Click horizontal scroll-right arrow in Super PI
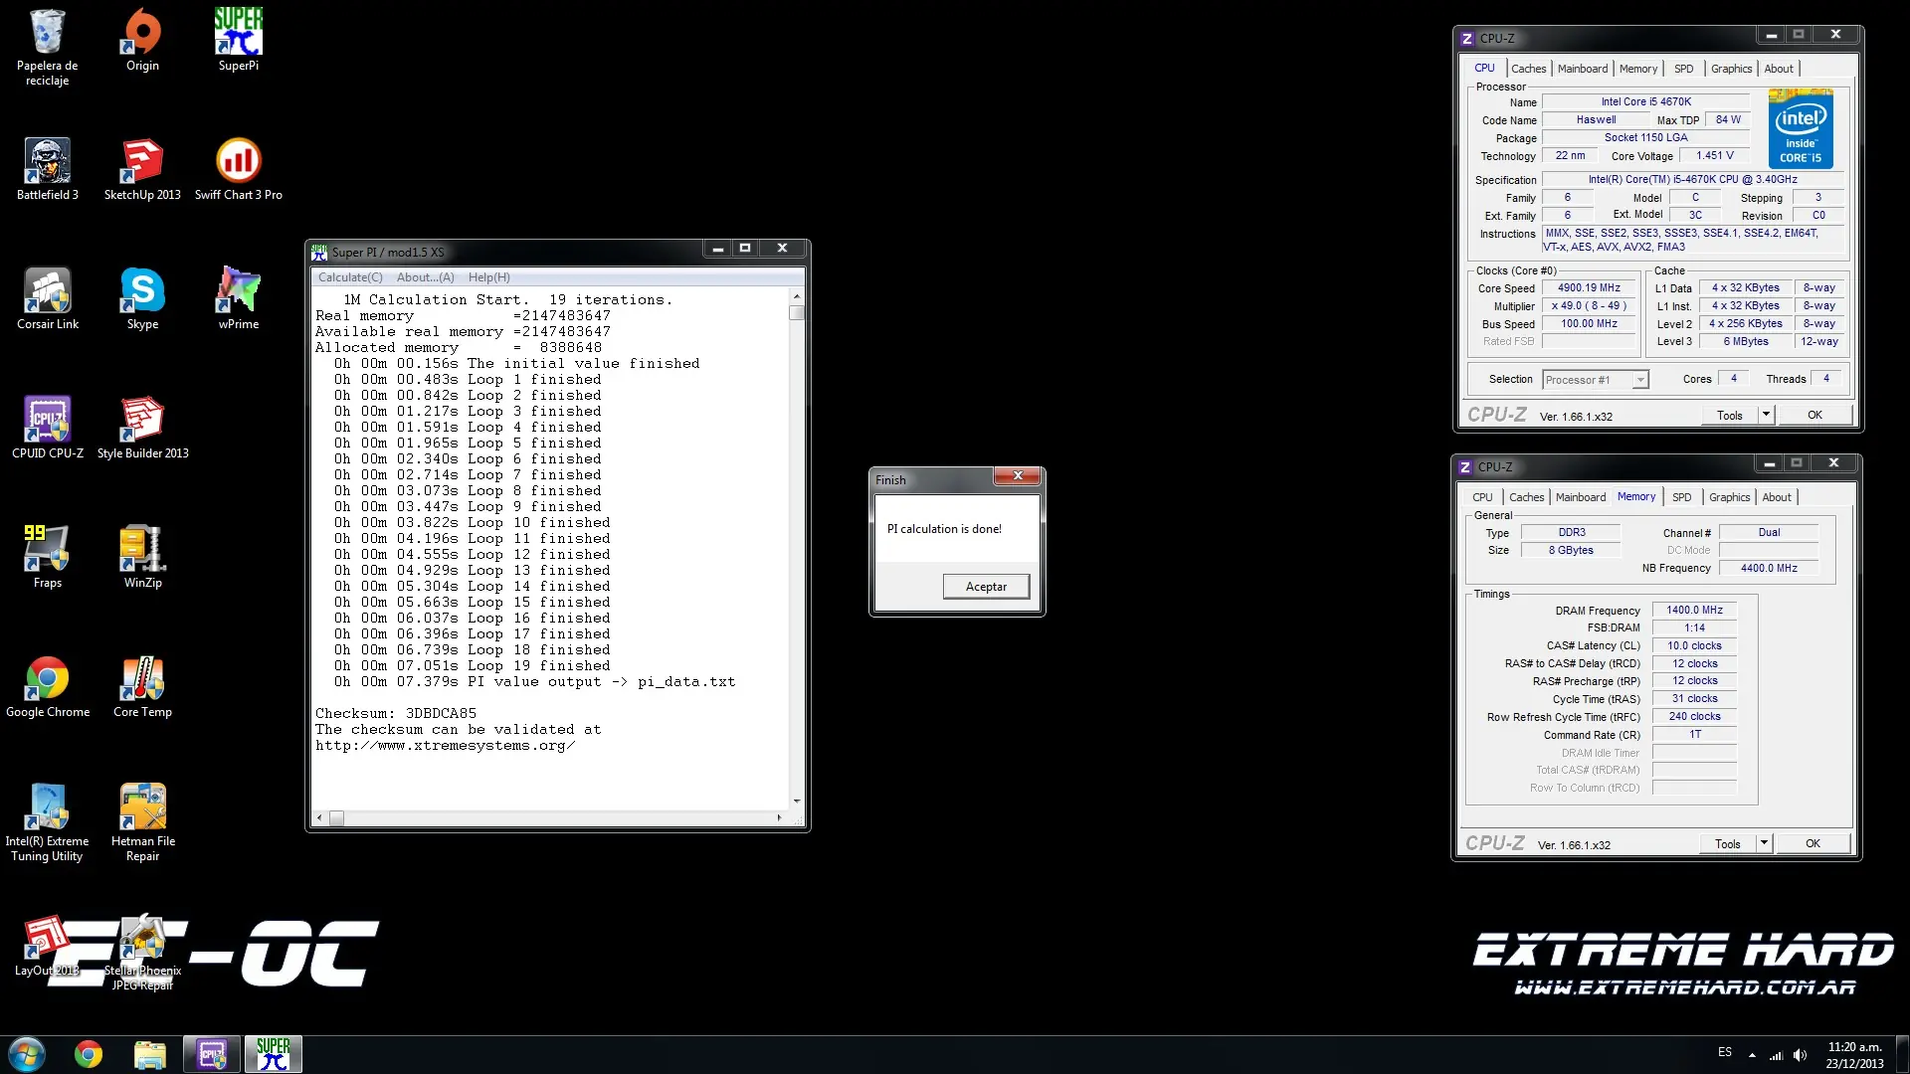Image resolution: width=1910 pixels, height=1074 pixels. 779,817
